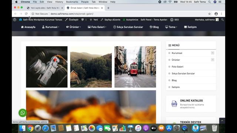Open Blog link in navigation bar
This screenshot has width=237, height=133.
point(154,27)
